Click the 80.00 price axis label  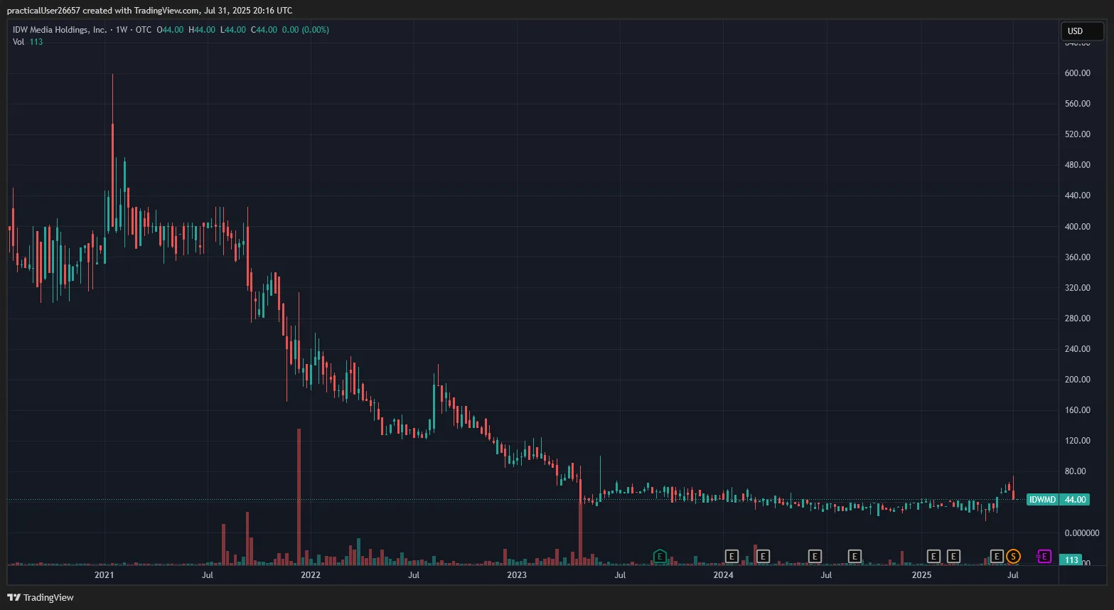(x=1075, y=471)
